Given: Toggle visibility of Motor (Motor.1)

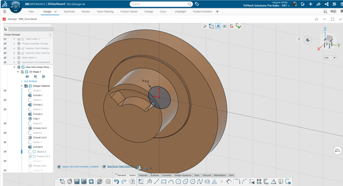Looking at the screenshot, I should [x=5, y=58].
